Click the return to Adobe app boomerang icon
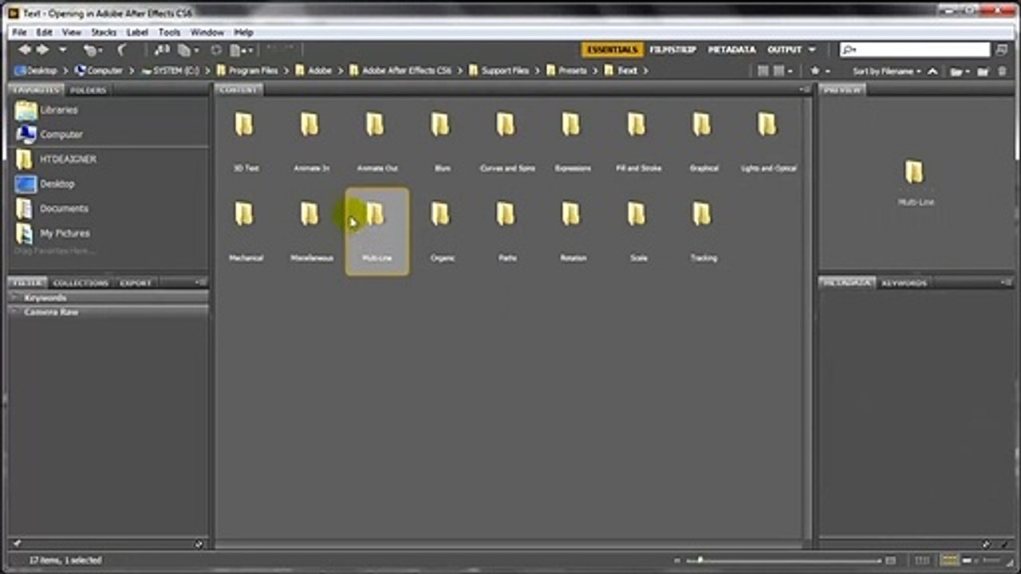Screen dimensions: 1021x574 tap(122, 50)
